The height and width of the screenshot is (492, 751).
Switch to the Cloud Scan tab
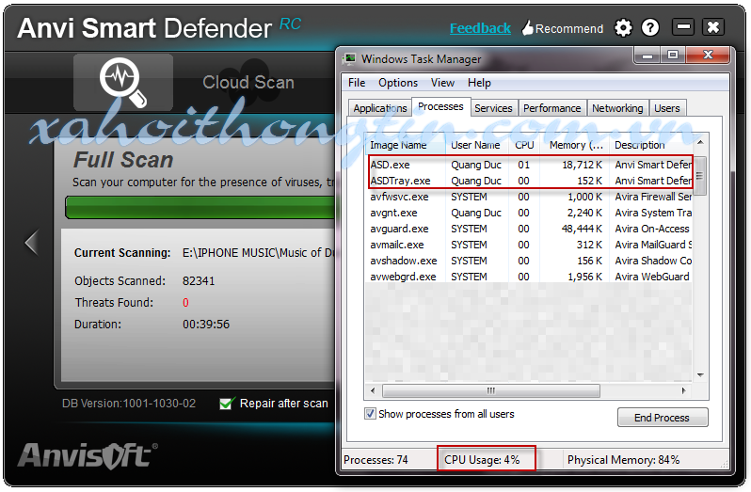(x=248, y=83)
